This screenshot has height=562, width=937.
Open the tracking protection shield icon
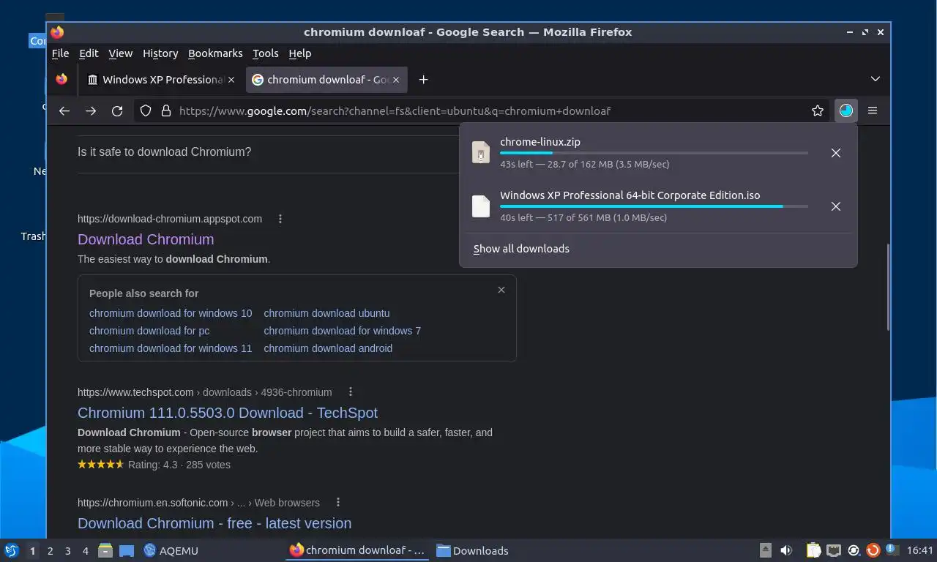point(146,110)
